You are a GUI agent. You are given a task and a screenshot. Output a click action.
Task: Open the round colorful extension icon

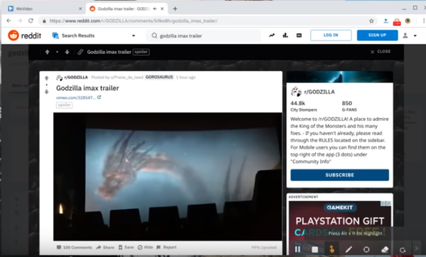click(408, 21)
